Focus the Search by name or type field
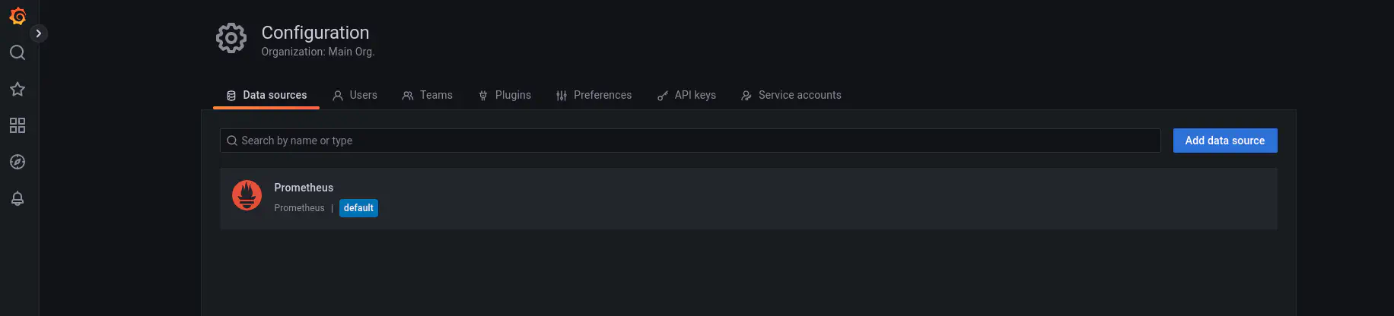 click(690, 141)
